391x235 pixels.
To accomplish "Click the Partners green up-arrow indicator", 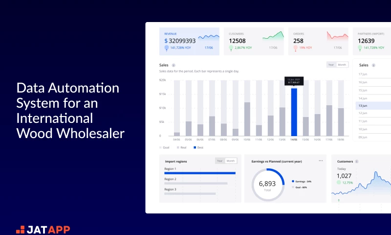I will [360, 48].
